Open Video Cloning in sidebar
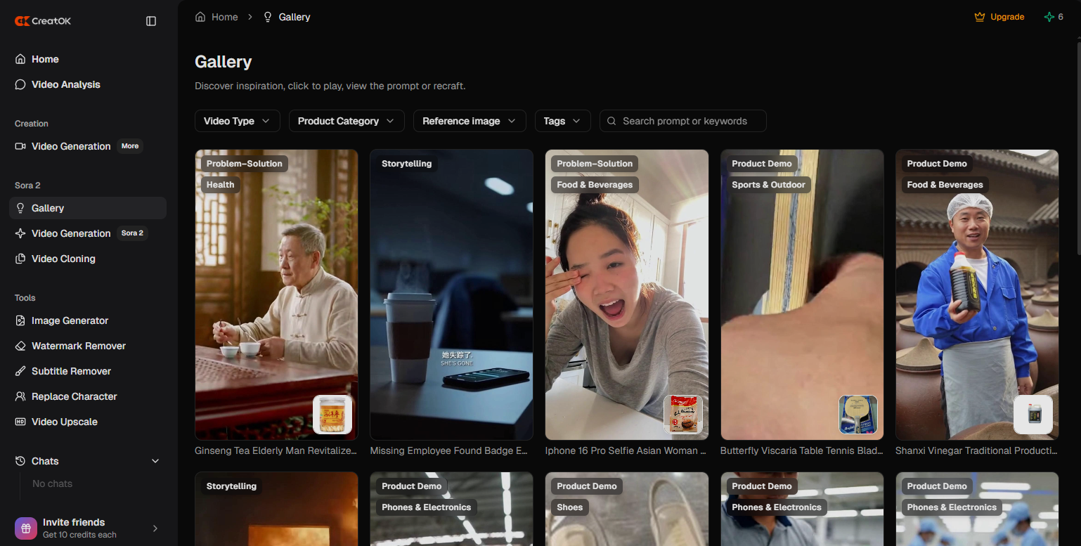The width and height of the screenshot is (1081, 546). (x=63, y=259)
